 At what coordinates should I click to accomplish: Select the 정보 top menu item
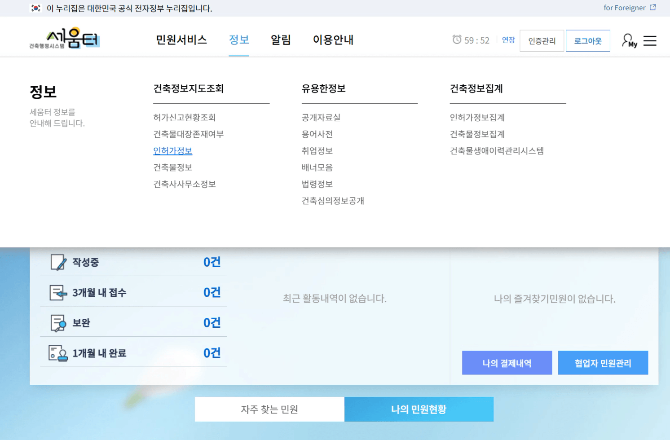coord(239,40)
